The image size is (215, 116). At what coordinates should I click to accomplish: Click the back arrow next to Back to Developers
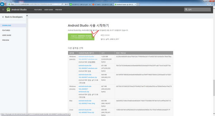click(3, 17)
